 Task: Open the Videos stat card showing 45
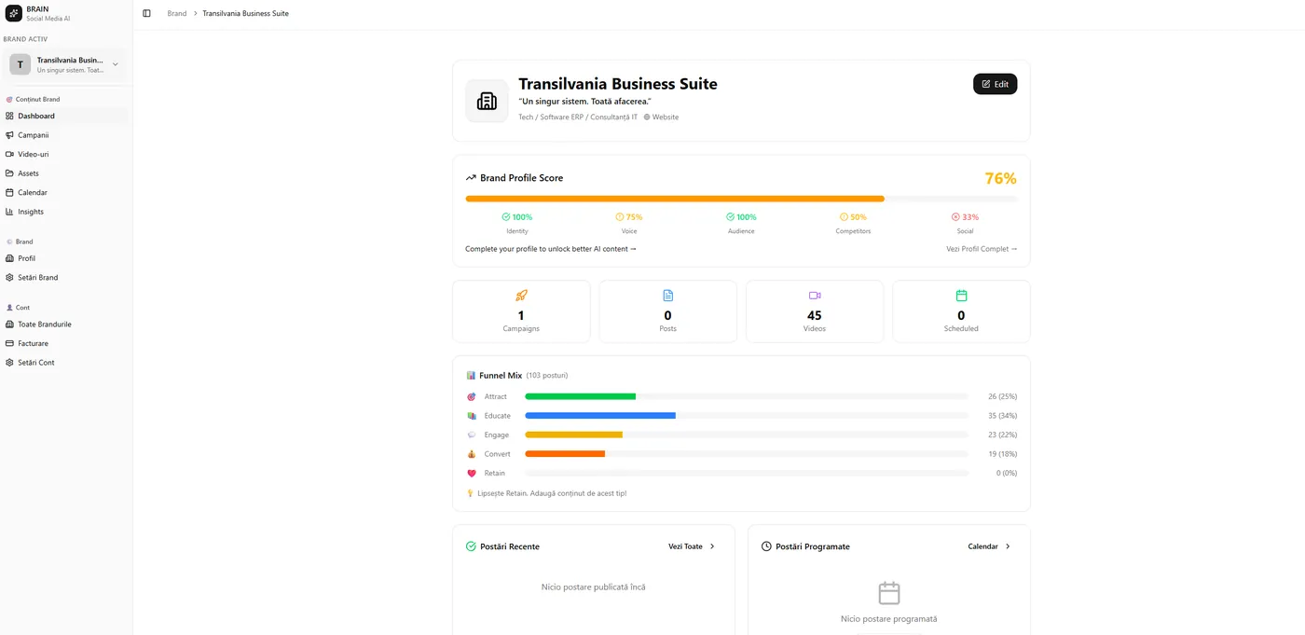click(x=815, y=311)
